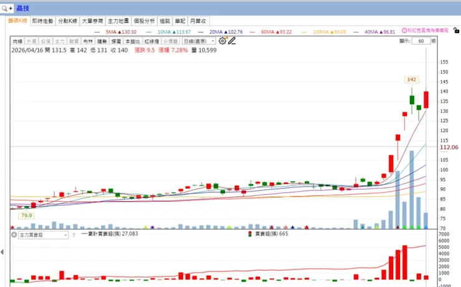Click the 量 10,599 volume text
This screenshot has width=461, height=287.
(204, 51)
